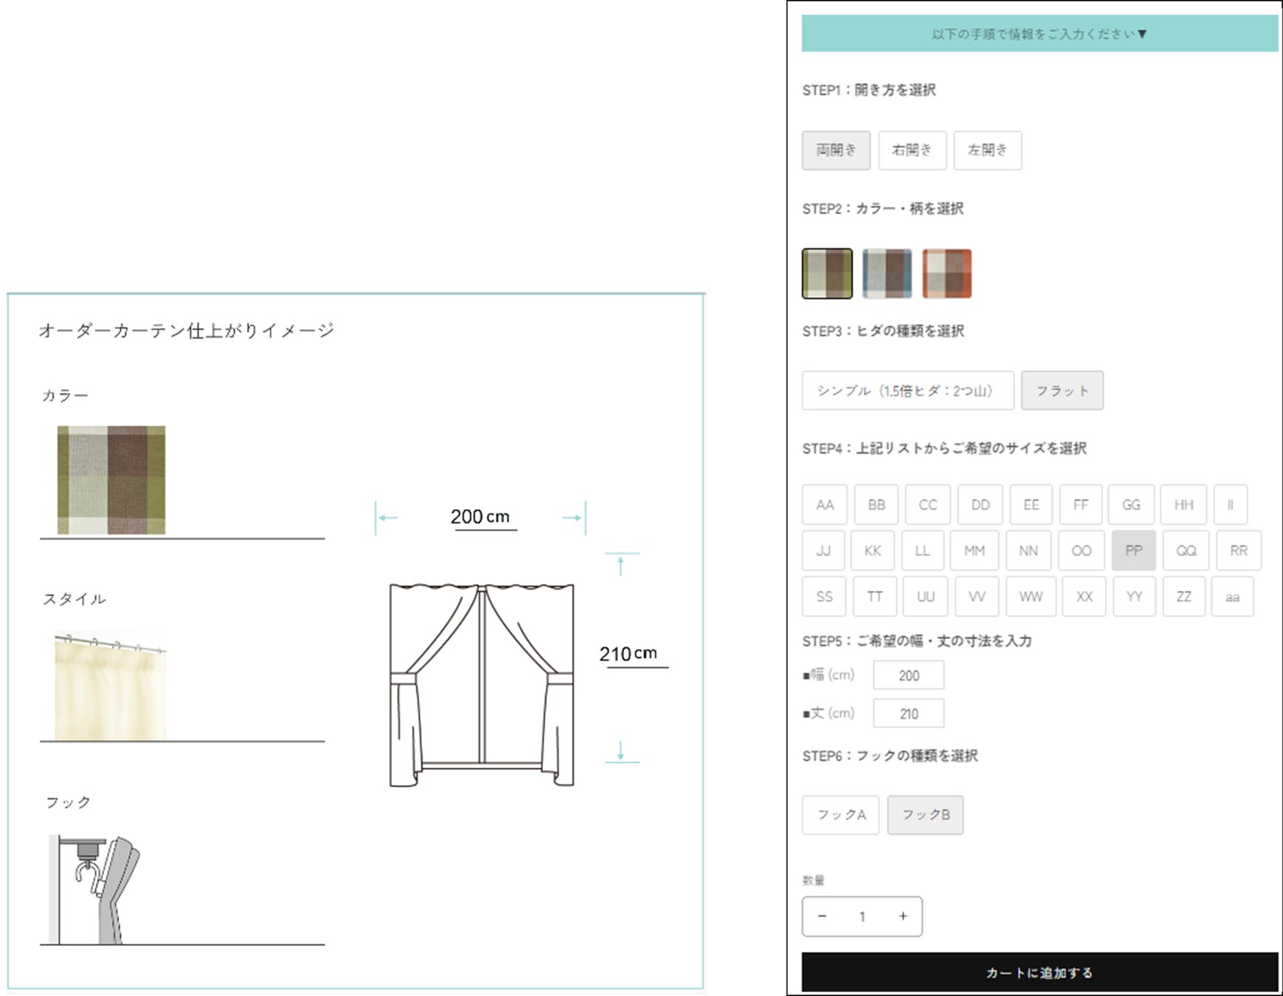
Task: Select フックA hook type
Action: click(x=840, y=815)
